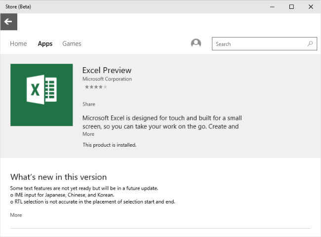The height and width of the screenshot is (237, 321).
Task: Click the Share link
Action: point(89,104)
